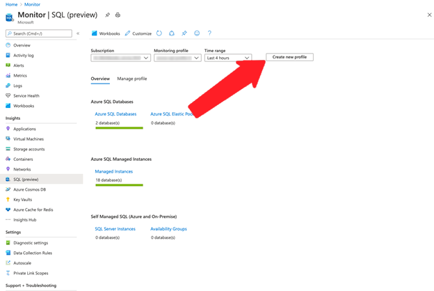Viewport: 434px width, 291px height.
Task: Open Storage accounts insights
Action: [x=29, y=149]
